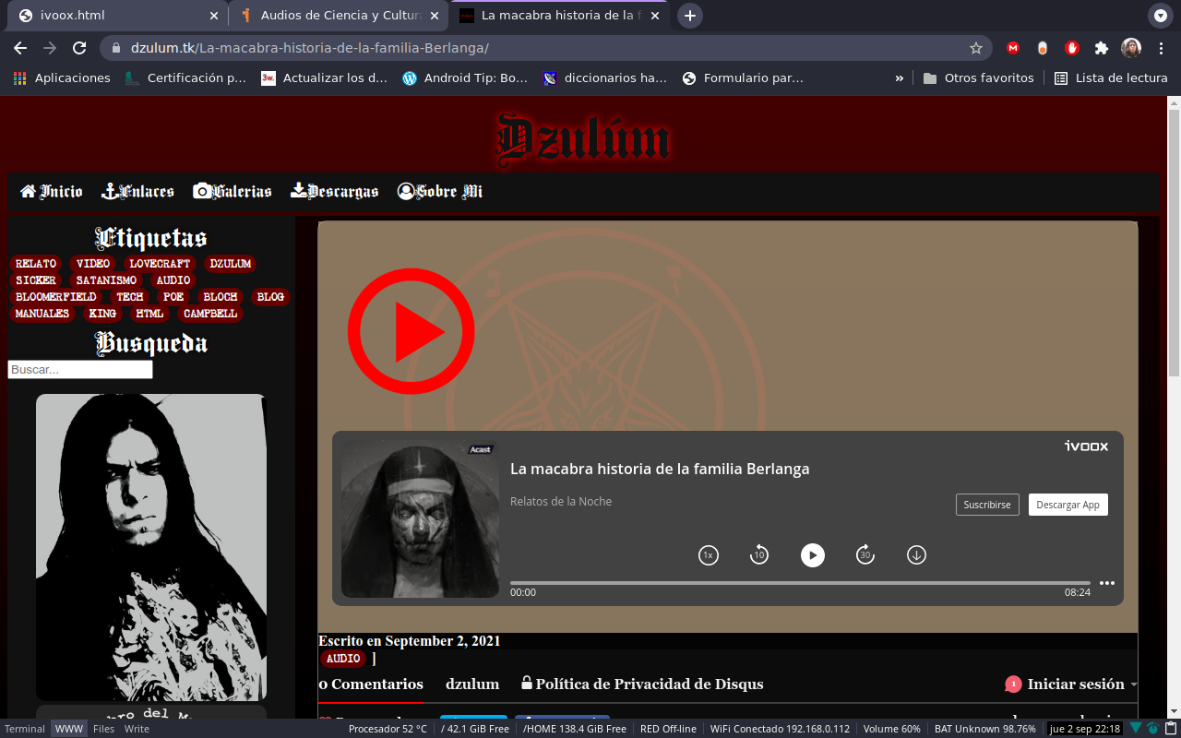
Task: Rewind 10 seconds in the ivoox player
Action: point(758,554)
